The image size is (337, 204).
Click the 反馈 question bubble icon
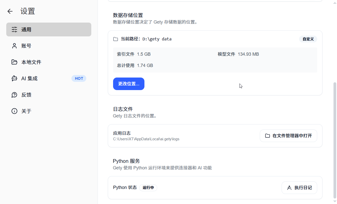pyautogui.click(x=15, y=95)
